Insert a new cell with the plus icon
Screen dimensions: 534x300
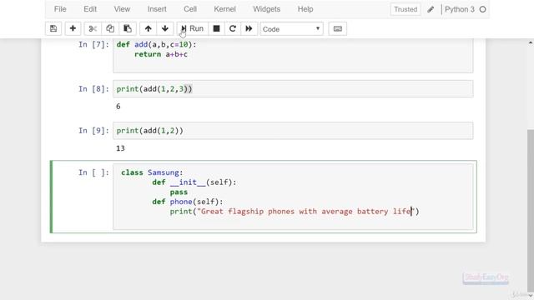(73, 28)
